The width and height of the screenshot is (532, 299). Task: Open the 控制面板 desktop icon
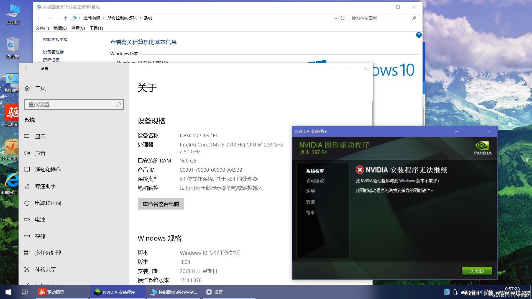coord(12,83)
